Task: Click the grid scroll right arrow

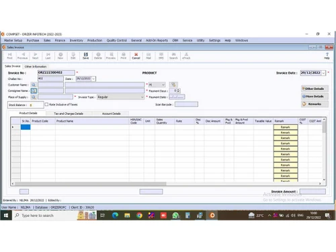Action: point(320,183)
